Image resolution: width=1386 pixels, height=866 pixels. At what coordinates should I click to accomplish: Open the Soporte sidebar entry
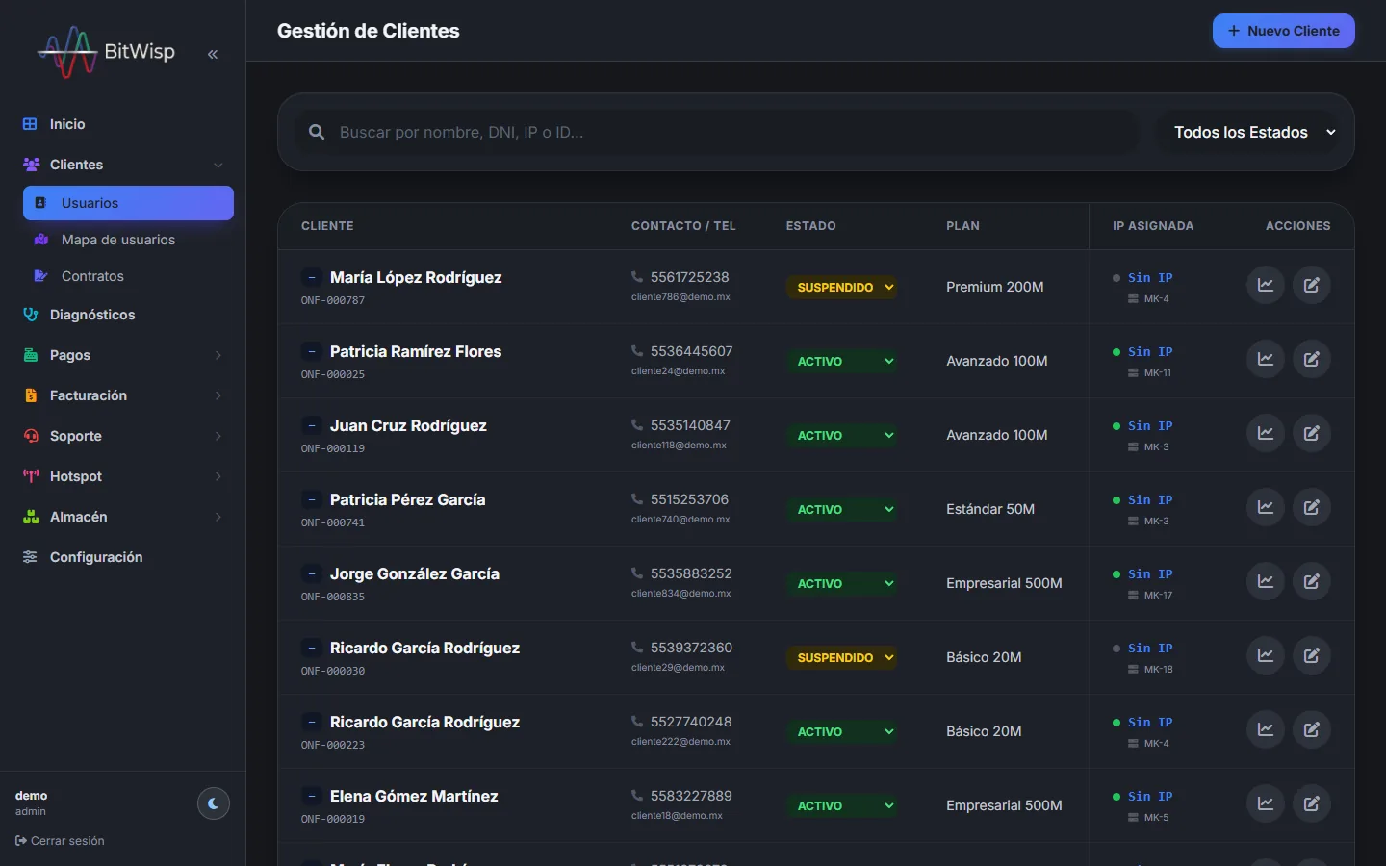123,436
